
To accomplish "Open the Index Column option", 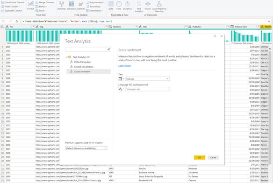I will pos(11,7).
